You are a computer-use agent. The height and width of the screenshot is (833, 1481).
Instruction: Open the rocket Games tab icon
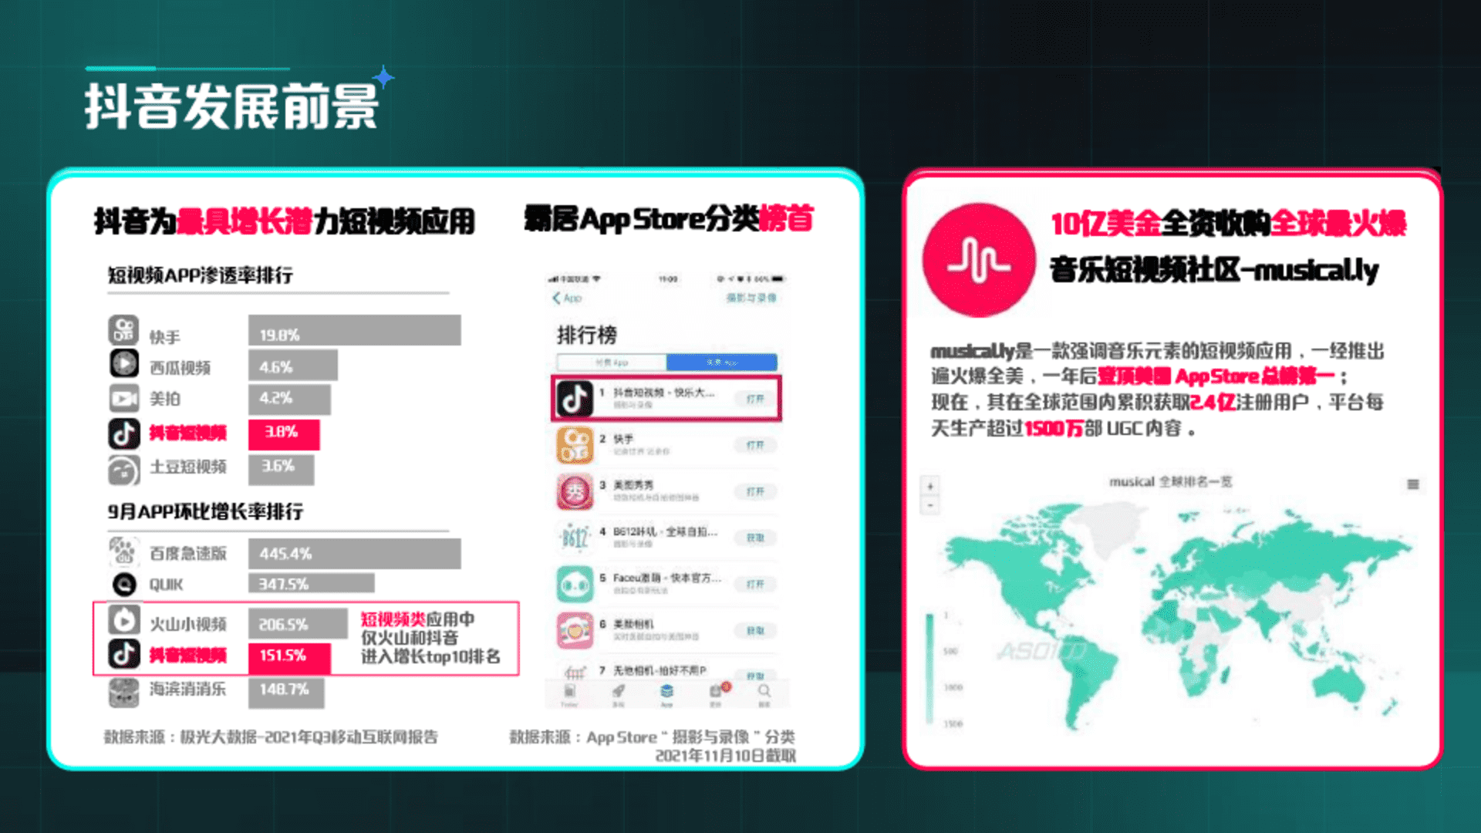coord(618,692)
